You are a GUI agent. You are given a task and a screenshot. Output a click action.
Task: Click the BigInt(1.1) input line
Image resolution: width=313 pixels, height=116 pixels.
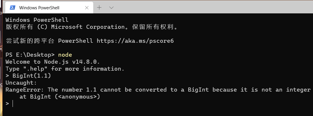pos(28,76)
